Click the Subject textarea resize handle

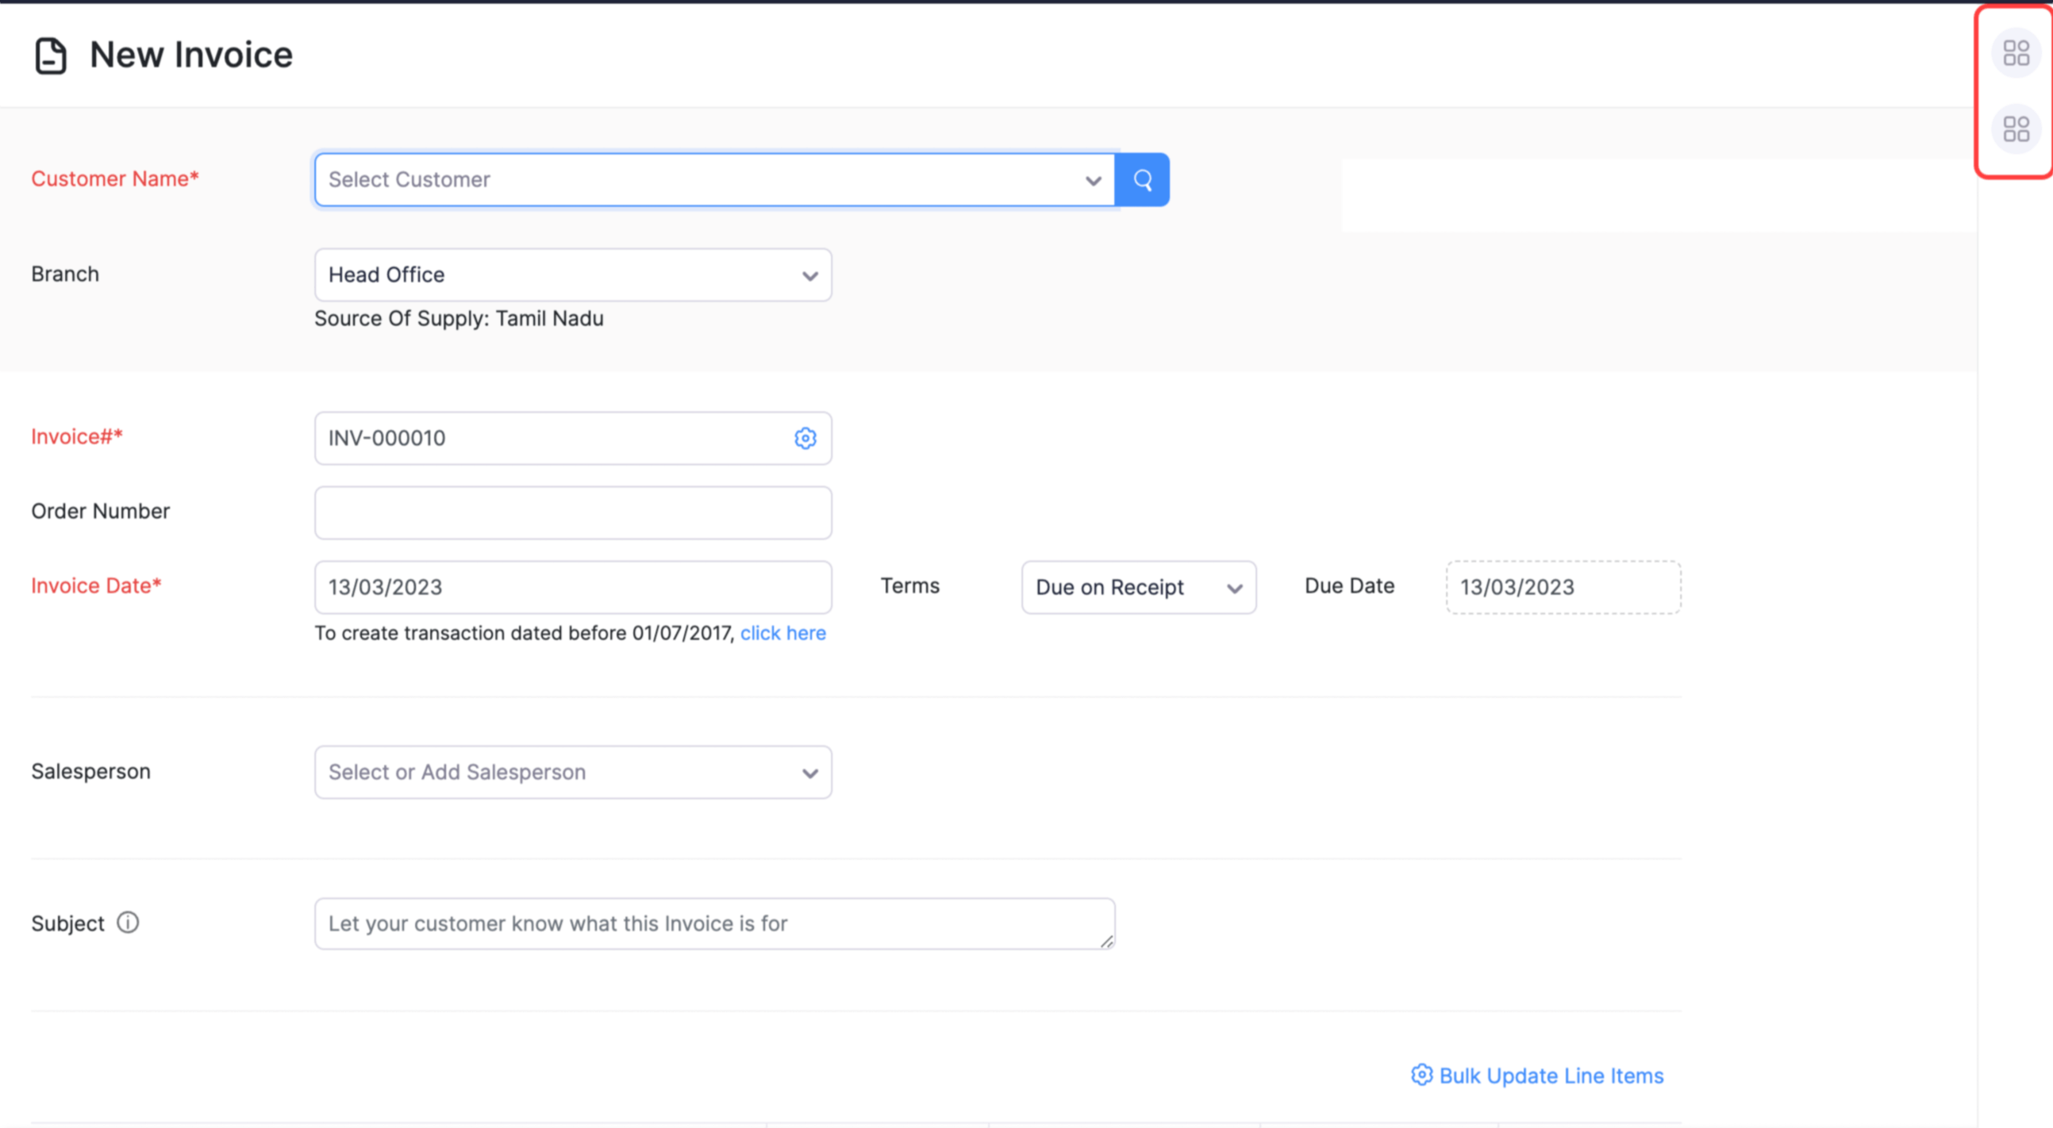pyautogui.click(x=1106, y=942)
